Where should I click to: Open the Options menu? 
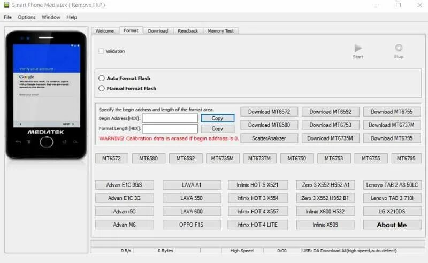click(26, 17)
